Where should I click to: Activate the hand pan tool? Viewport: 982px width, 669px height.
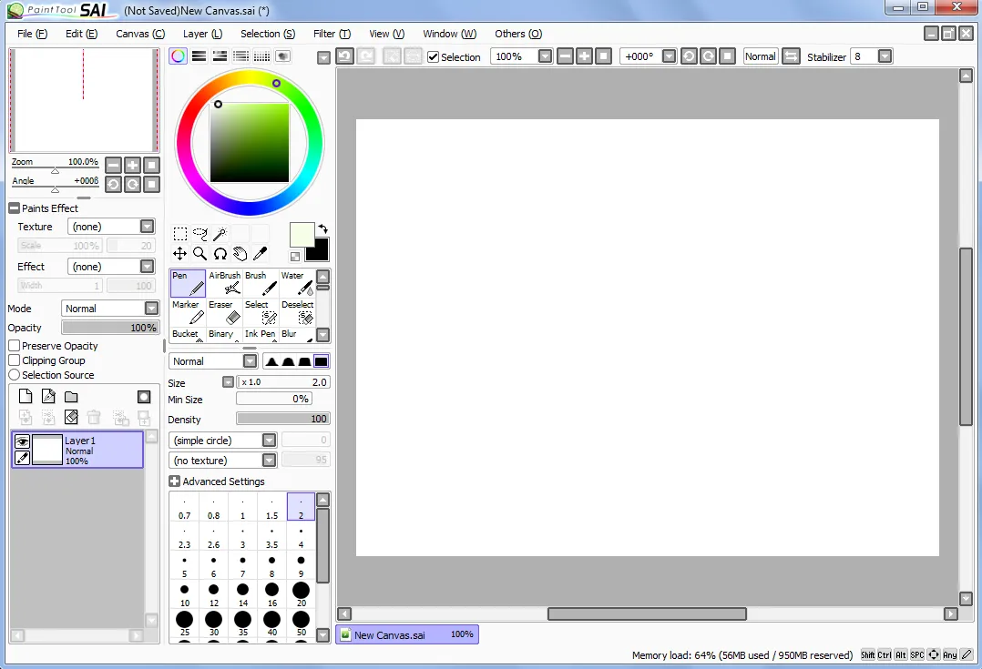240,253
